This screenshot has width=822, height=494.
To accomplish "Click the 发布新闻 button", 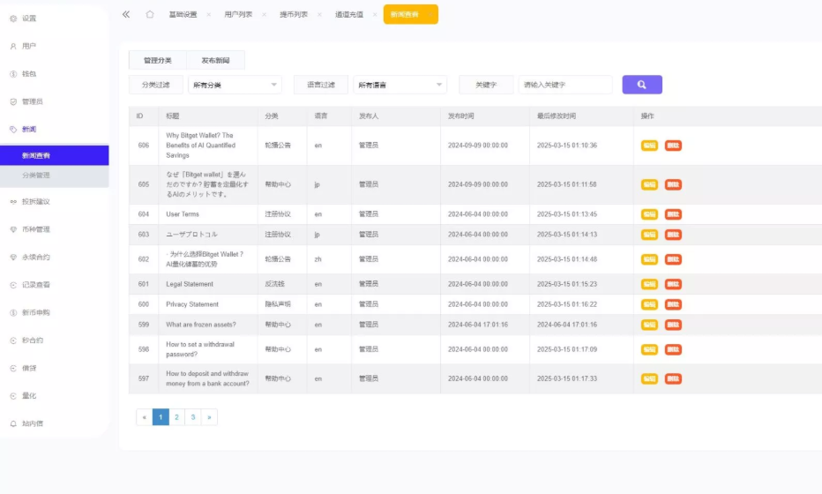I will pos(215,60).
